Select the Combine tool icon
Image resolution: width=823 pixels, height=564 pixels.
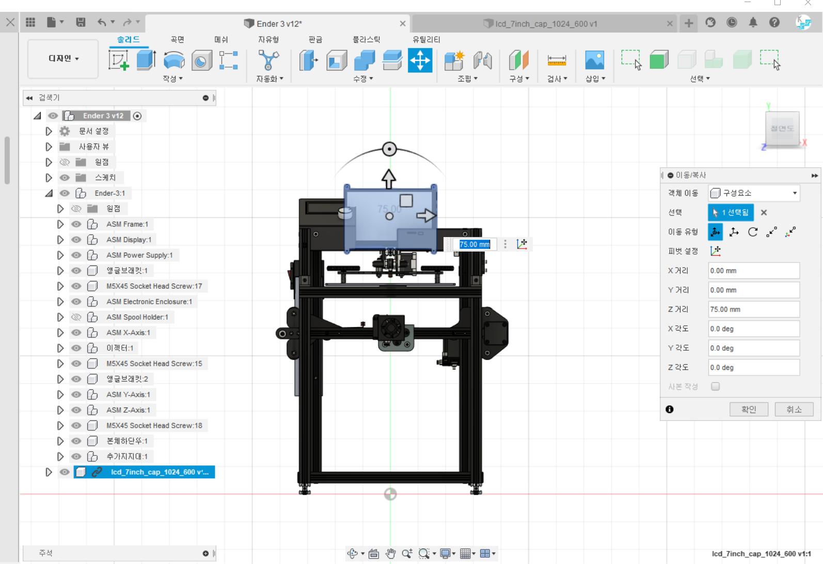click(365, 60)
